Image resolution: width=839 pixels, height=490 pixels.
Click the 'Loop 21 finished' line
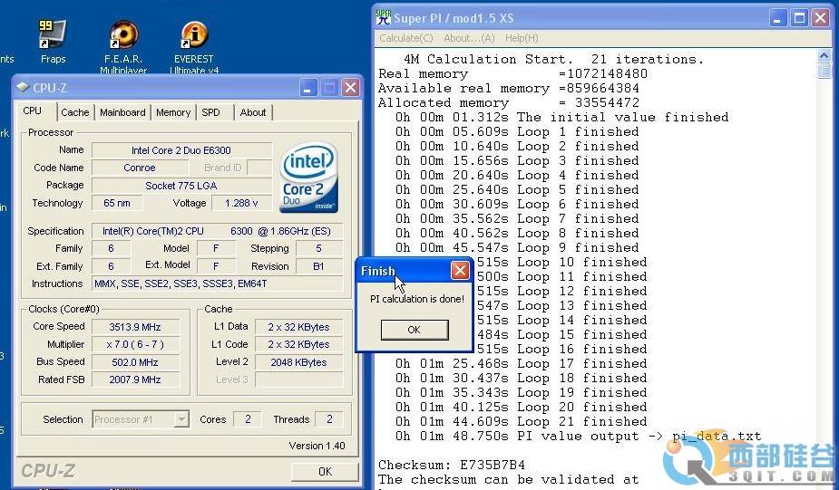[522, 421]
